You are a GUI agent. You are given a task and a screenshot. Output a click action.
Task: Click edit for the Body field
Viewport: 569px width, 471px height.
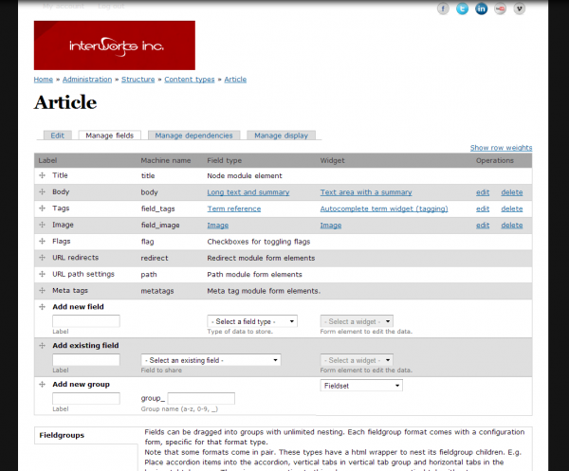coord(483,192)
